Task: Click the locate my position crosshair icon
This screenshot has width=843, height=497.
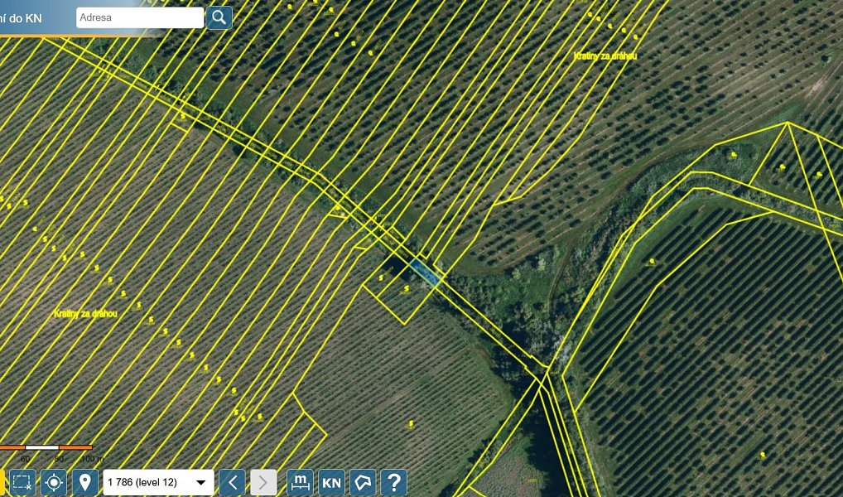Action: click(54, 482)
